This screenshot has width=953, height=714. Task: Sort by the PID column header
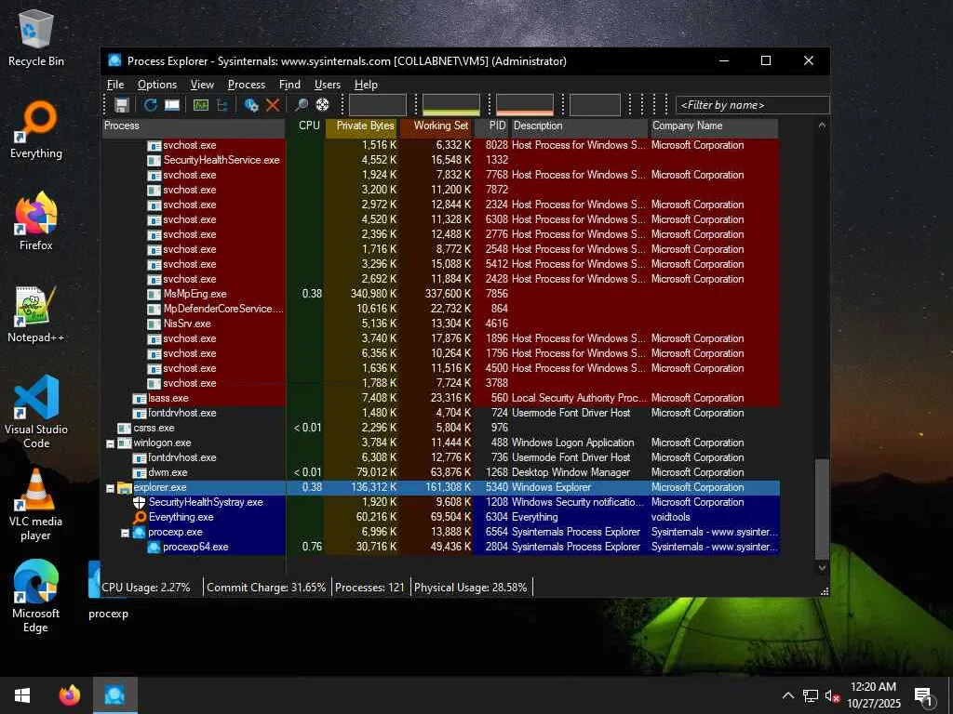point(491,126)
